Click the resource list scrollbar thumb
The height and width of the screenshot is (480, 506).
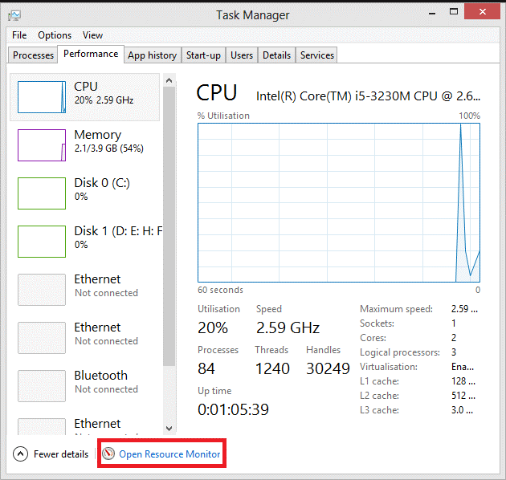[169, 226]
